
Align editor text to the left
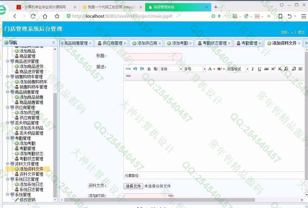[x=301, y=69]
